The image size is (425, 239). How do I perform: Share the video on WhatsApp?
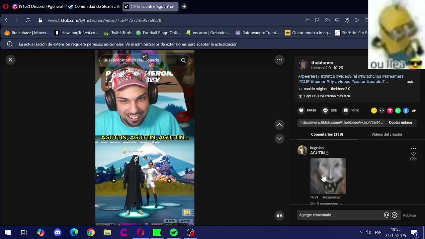(x=398, y=111)
